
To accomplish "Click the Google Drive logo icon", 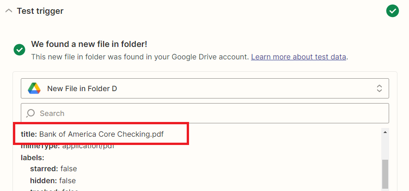I will tap(34, 89).
